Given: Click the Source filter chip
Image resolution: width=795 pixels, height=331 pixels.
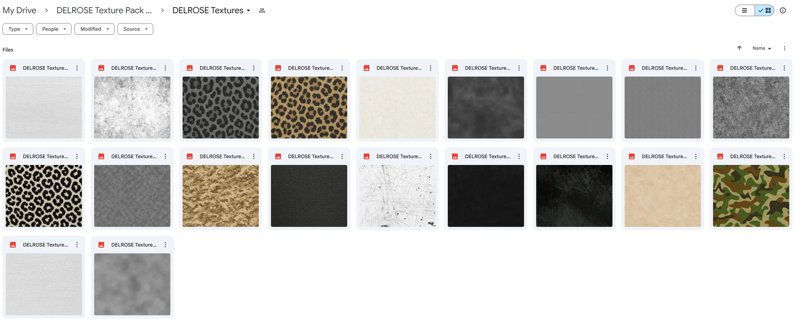Looking at the screenshot, I should coord(135,29).
